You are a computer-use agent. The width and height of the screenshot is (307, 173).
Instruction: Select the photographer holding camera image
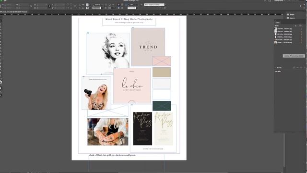[96, 93]
